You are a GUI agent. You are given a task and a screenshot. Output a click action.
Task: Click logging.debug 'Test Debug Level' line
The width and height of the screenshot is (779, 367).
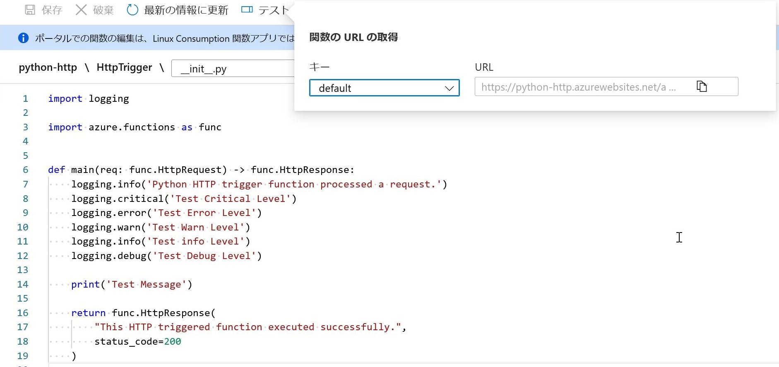pos(166,256)
